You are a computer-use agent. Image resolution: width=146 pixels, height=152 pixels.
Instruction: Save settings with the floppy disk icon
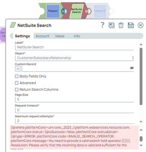131,25
